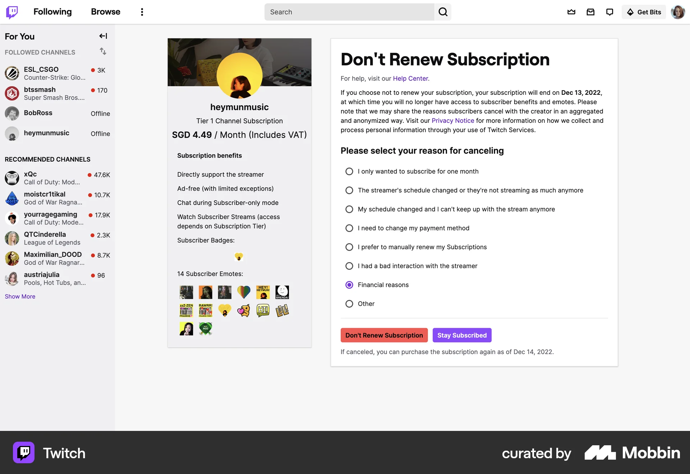Screen dimensions: 690x474
Task: Open the three-dot More menu
Action: [142, 12]
